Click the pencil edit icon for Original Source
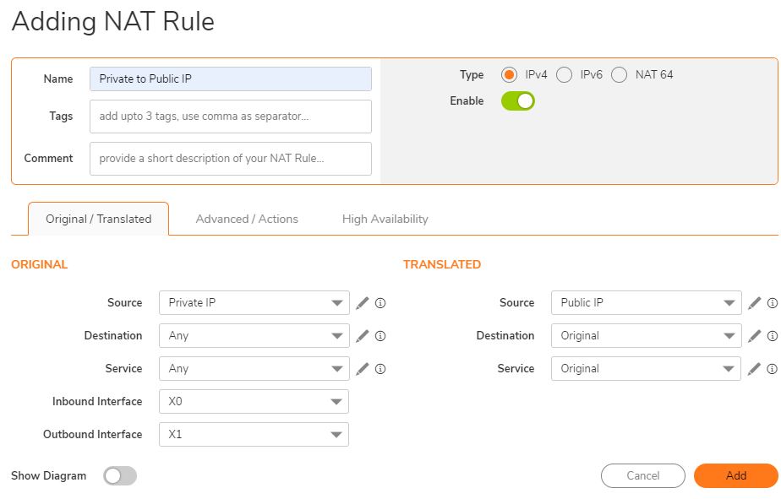The height and width of the screenshot is (499, 781). point(363,303)
